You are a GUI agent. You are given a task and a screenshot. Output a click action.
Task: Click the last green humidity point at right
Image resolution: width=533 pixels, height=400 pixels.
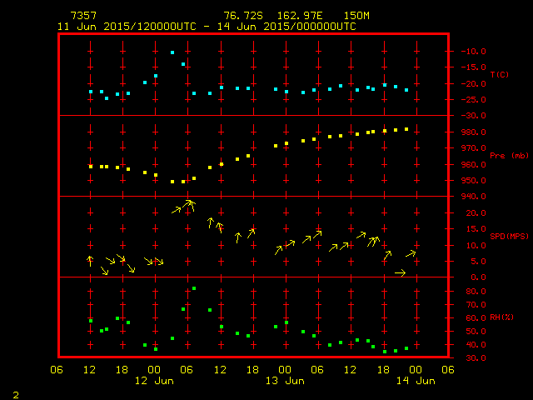pos(406,348)
